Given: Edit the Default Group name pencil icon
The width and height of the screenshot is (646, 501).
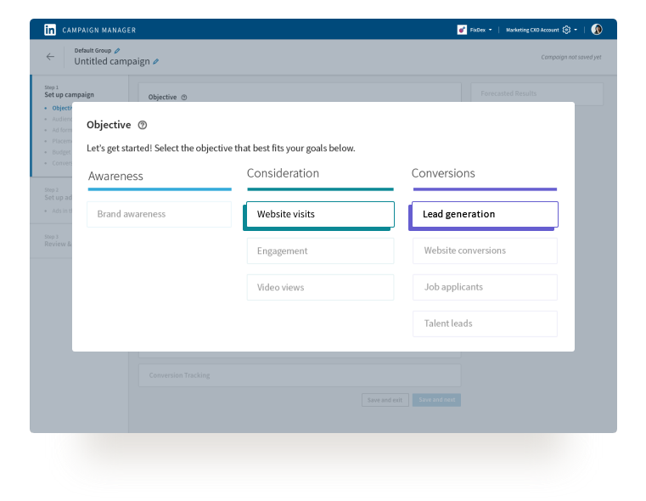Looking at the screenshot, I should tap(117, 51).
